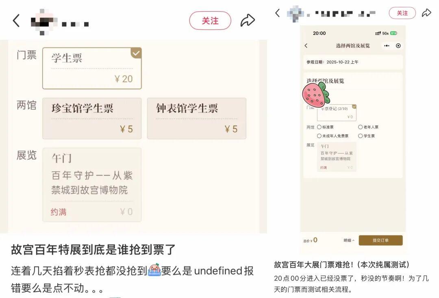Click the 提交订单 button
The width and height of the screenshot is (439, 298).
click(380, 240)
